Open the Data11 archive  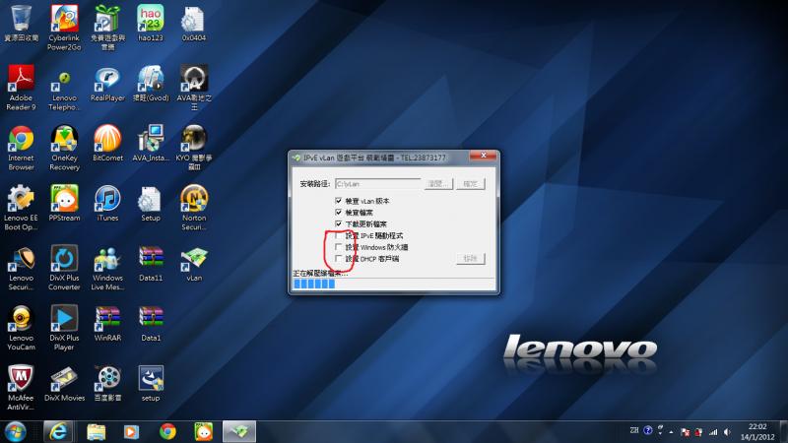click(151, 263)
